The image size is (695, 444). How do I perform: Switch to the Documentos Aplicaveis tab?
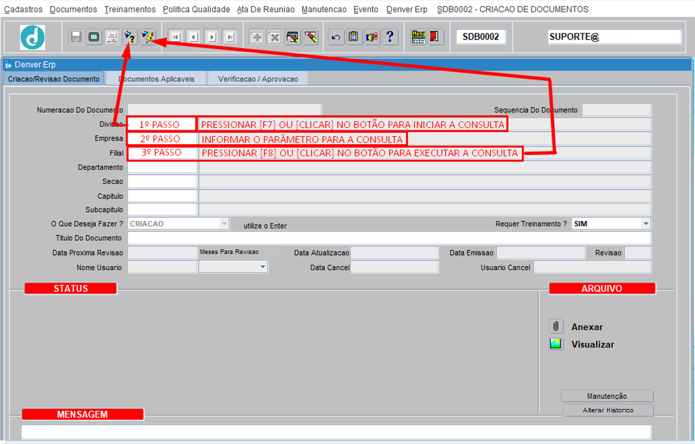pos(156,79)
